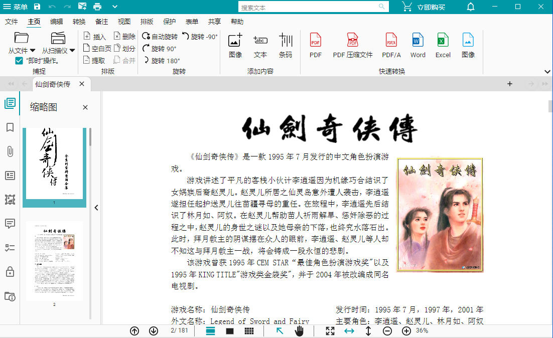Click the page number field 2/181
Viewport: 553px width, 338px height.
[179, 330]
